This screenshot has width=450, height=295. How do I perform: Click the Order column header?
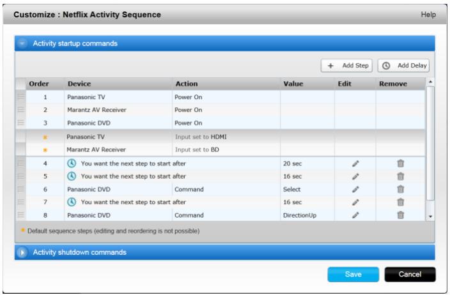[x=39, y=84]
